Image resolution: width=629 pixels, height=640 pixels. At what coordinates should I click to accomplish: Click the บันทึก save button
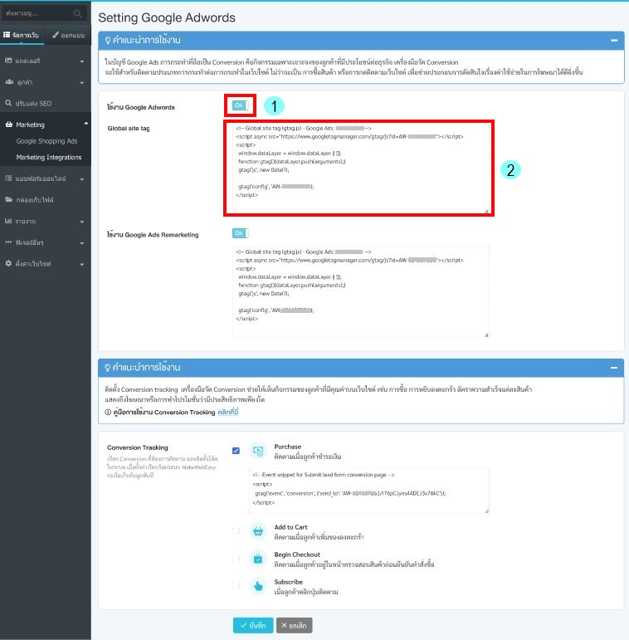[252, 624]
